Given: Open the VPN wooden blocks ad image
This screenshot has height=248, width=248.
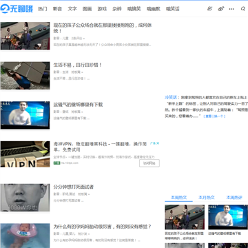Looking at the screenshot, I should coord(25,154).
